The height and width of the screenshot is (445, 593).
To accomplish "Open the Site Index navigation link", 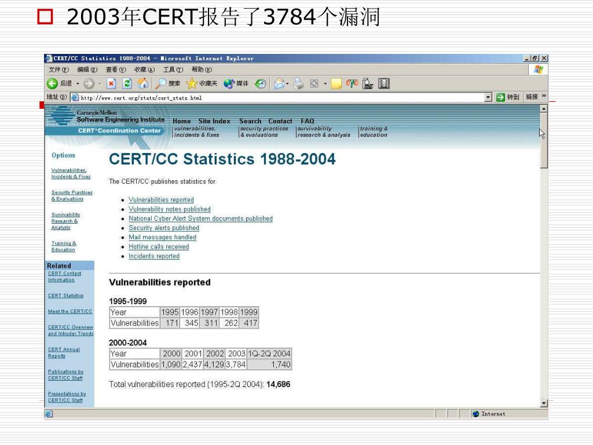I will (214, 121).
